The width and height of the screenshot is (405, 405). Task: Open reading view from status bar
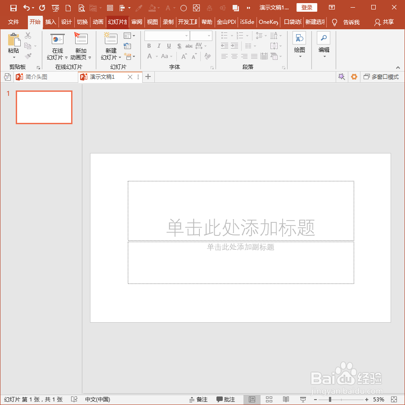click(x=286, y=399)
